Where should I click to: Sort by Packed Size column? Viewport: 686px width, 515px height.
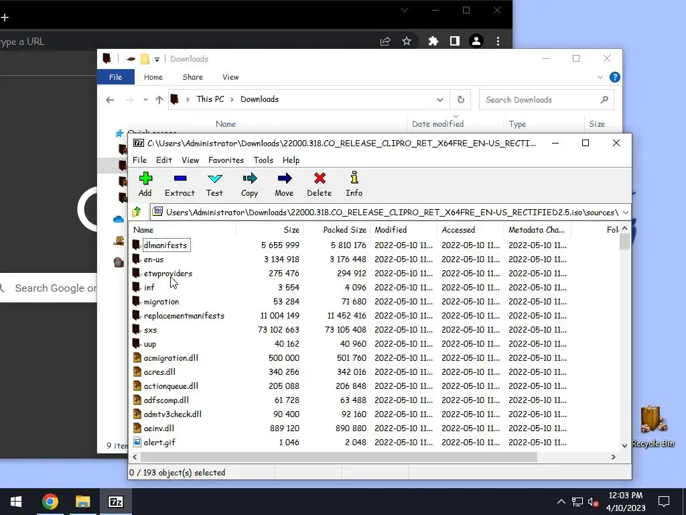(x=336, y=230)
